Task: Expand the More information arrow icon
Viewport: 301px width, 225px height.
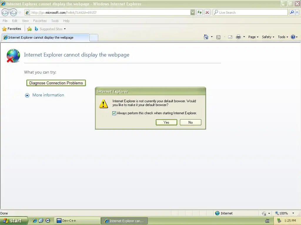Action: [x=27, y=95]
